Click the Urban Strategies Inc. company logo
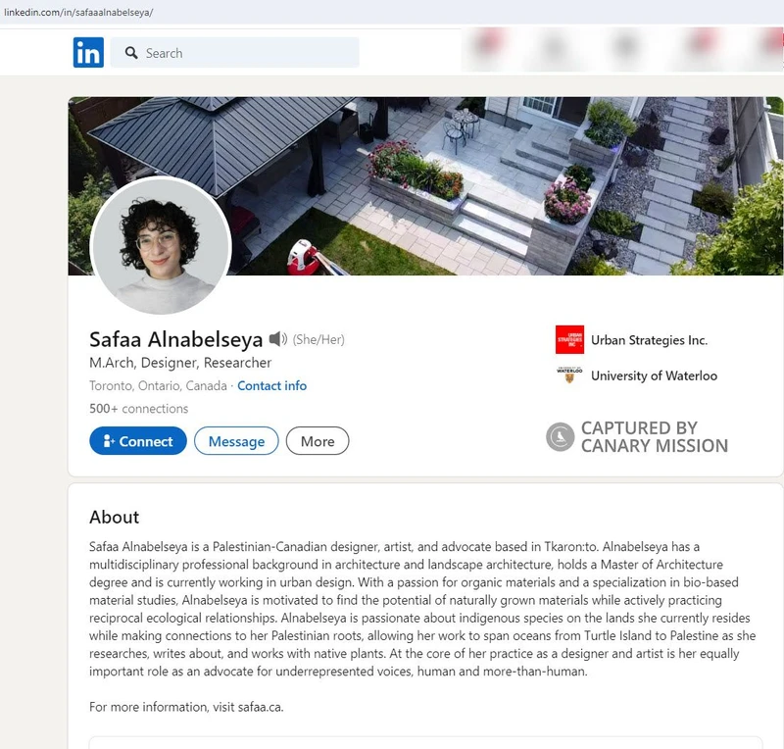Viewport: 784px width, 749px height. coord(568,340)
